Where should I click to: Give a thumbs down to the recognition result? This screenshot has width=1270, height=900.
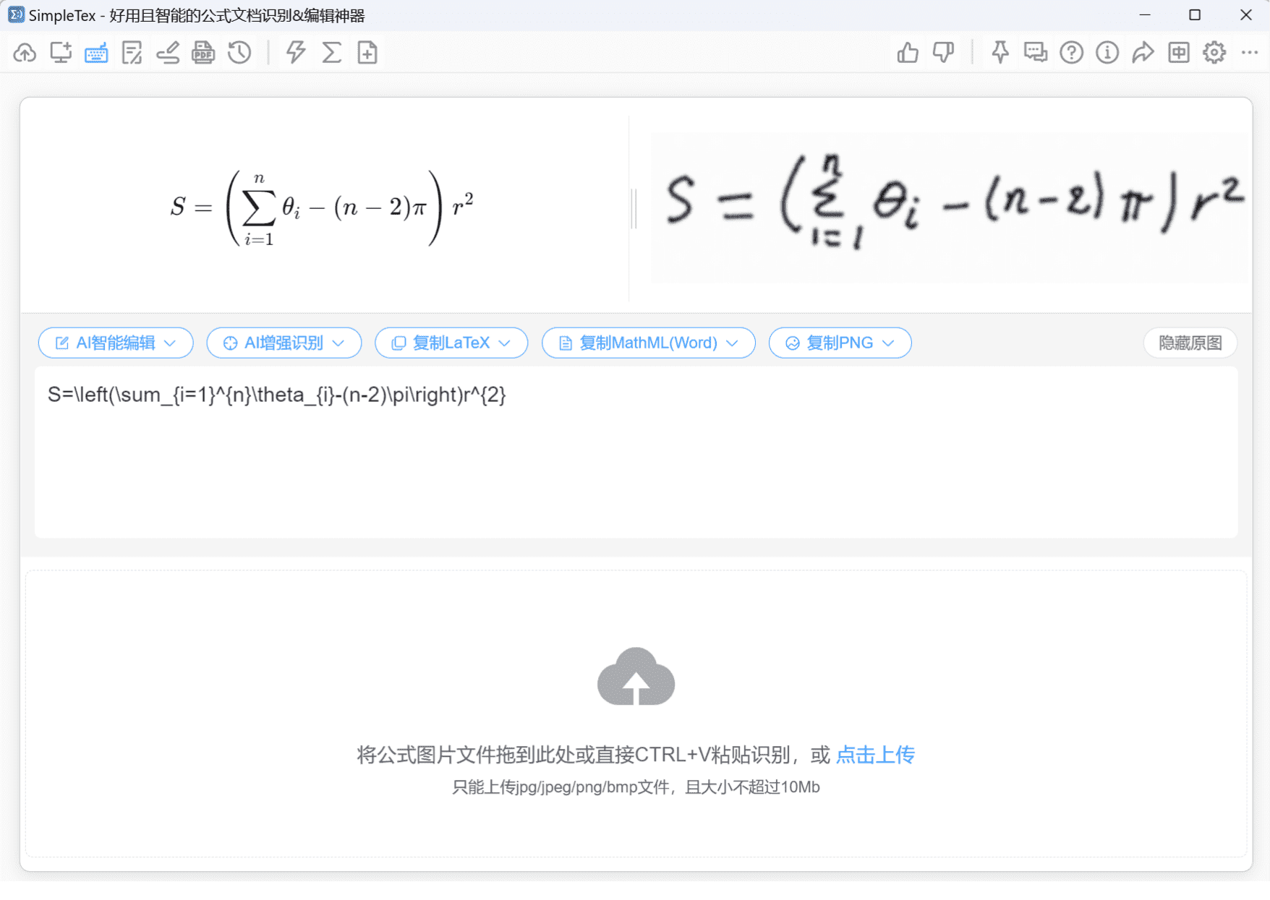[944, 52]
